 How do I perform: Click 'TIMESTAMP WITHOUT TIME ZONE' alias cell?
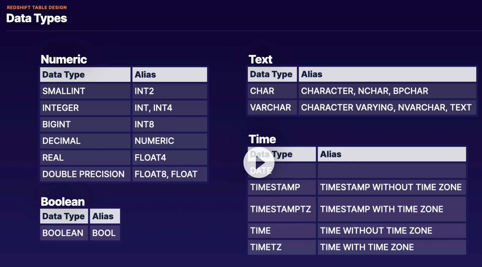coord(391,187)
